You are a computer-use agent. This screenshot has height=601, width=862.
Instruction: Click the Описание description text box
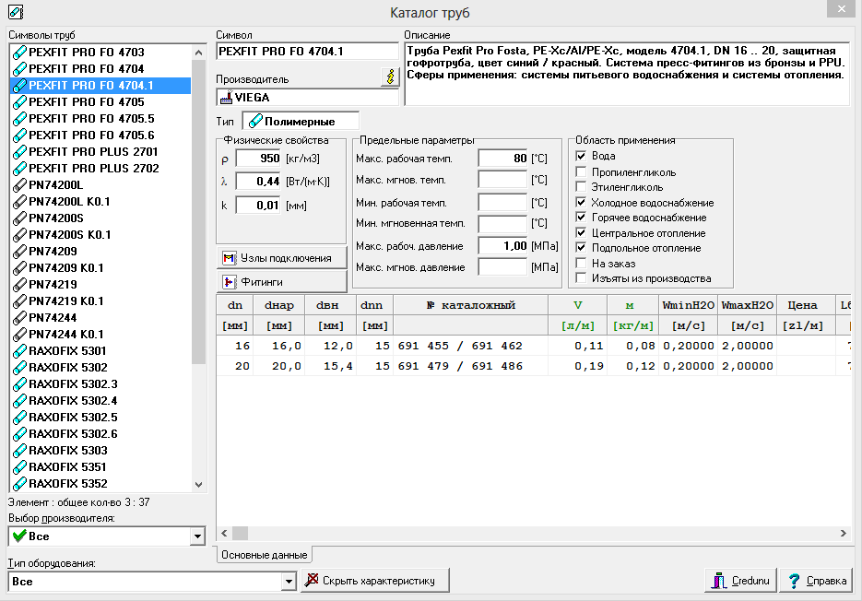(627, 75)
